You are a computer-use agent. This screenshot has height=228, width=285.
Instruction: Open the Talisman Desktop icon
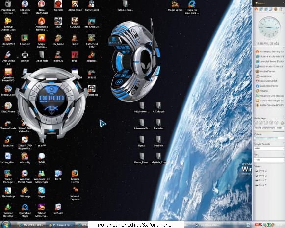click(x=8, y=211)
